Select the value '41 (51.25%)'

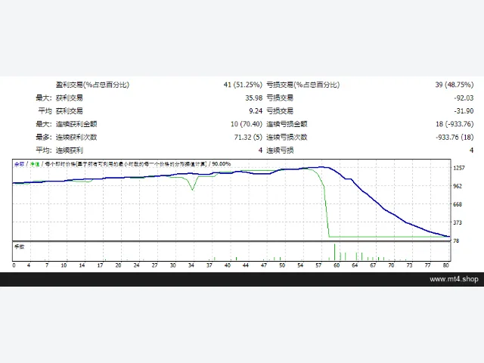pos(243,85)
